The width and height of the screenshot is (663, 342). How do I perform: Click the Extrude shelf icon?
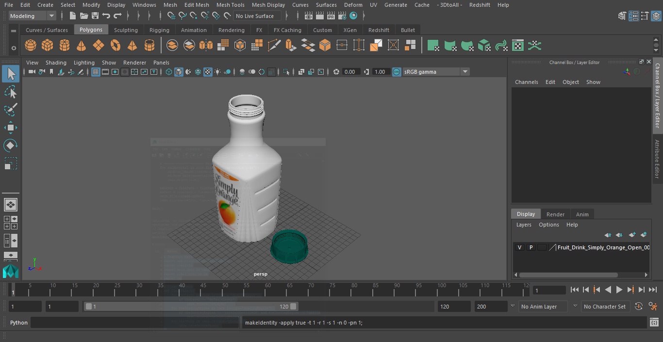pos(291,46)
